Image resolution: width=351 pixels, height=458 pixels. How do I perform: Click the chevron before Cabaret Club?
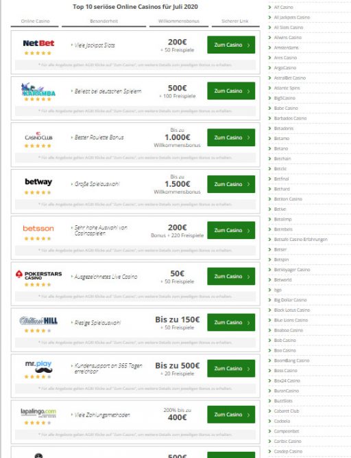(x=269, y=411)
